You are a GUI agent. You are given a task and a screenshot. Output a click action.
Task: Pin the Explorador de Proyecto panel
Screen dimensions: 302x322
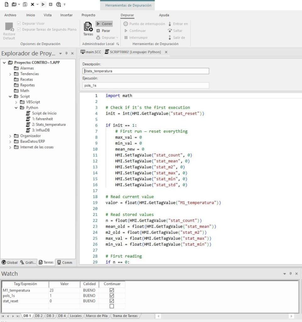66,53
